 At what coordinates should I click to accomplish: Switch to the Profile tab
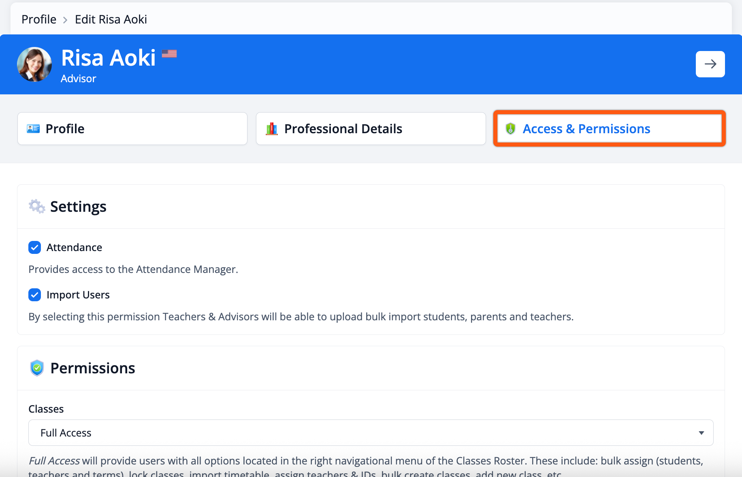pyautogui.click(x=132, y=129)
